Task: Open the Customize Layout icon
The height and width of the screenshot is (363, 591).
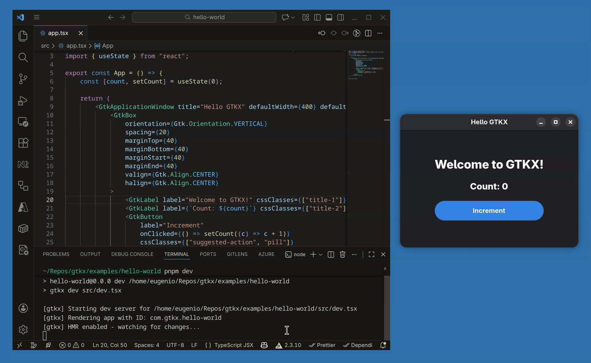Action: click(306, 17)
